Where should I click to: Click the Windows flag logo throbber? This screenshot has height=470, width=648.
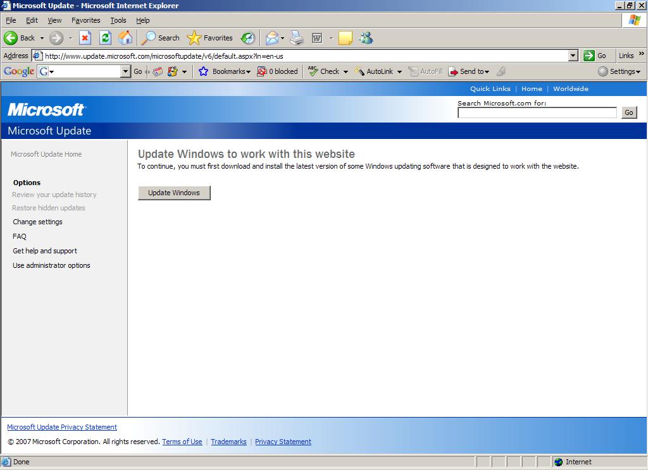[634, 20]
